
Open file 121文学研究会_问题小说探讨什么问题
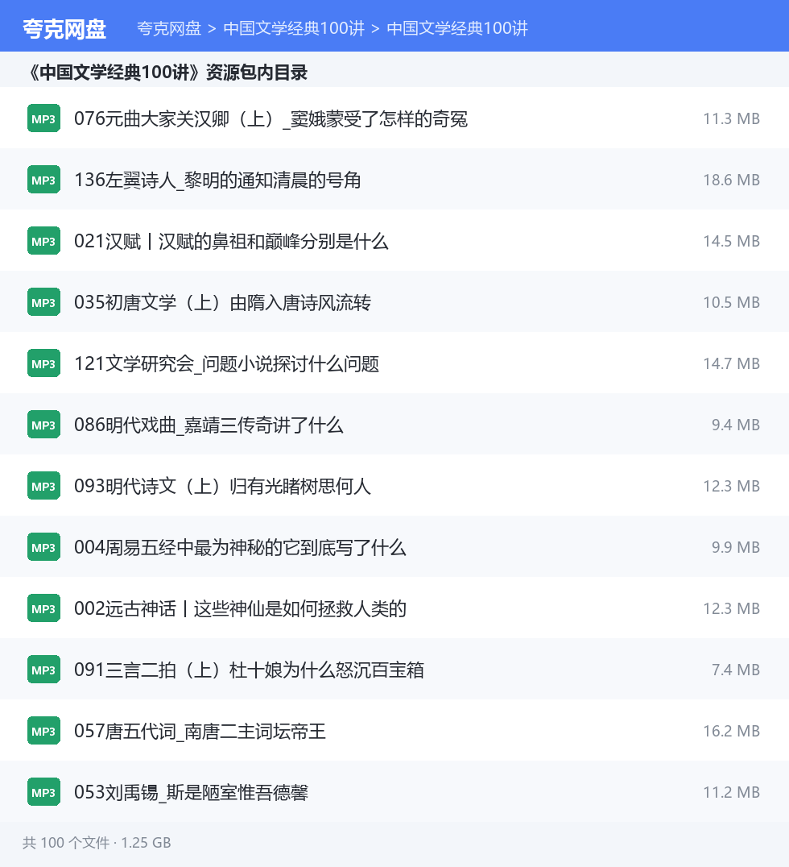click(226, 364)
